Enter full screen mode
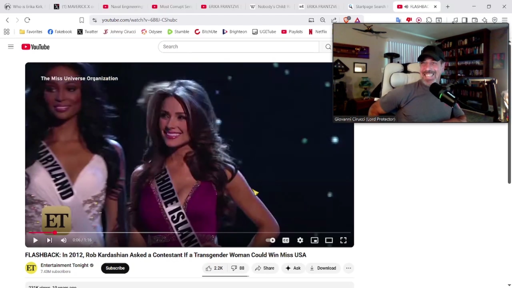This screenshot has width=512, height=288. [343, 240]
